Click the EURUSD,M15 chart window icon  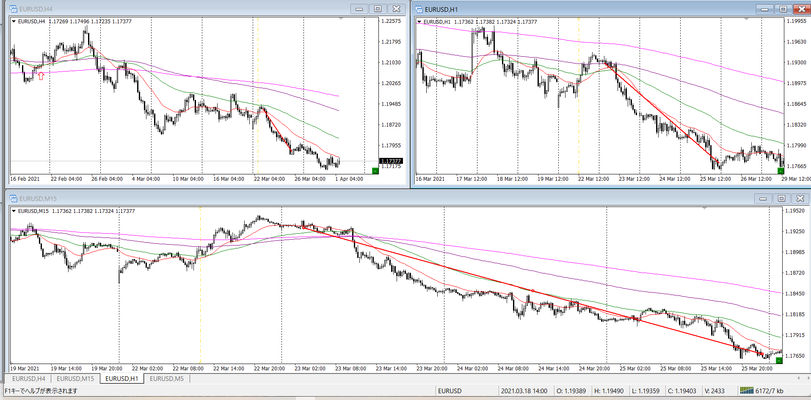tap(14, 199)
